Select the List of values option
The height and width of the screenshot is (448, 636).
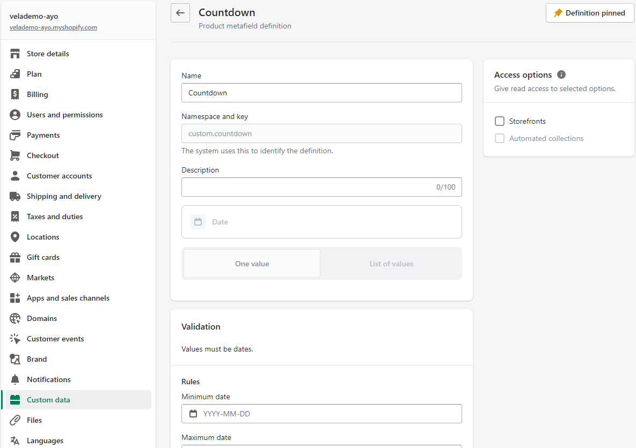391,264
